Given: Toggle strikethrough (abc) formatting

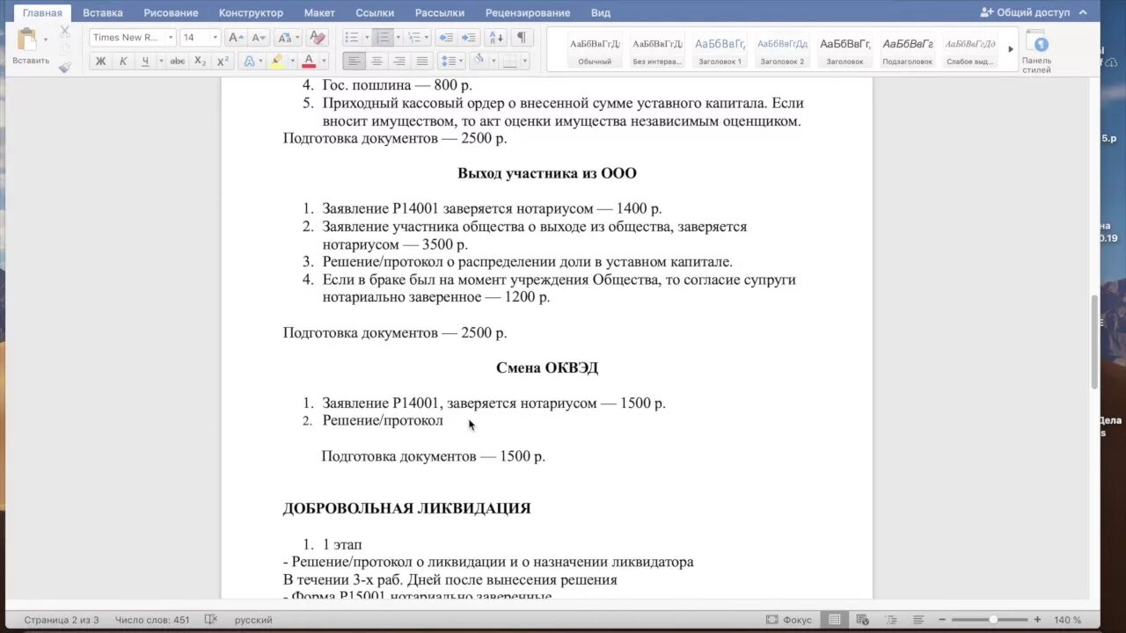Looking at the screenshot, I should pyautogui.click(x=178, y=61).
